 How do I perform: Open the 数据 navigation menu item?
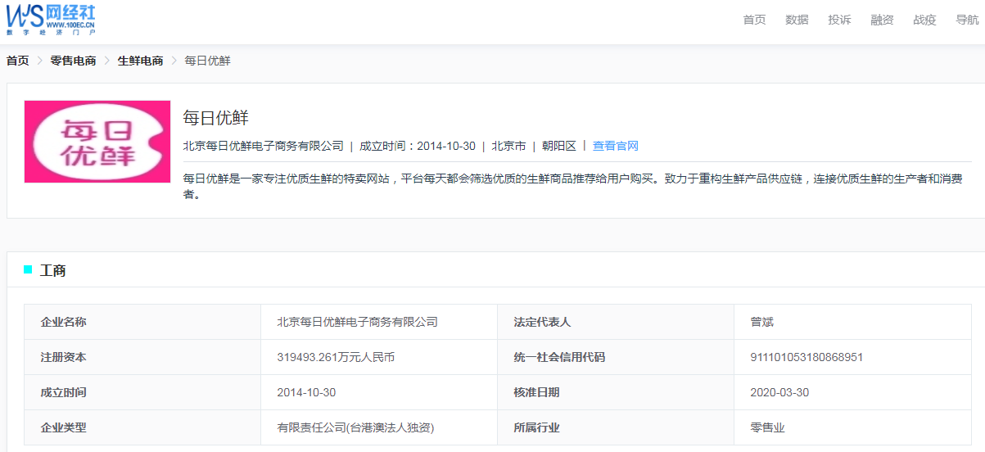click(x=797, y=20)
